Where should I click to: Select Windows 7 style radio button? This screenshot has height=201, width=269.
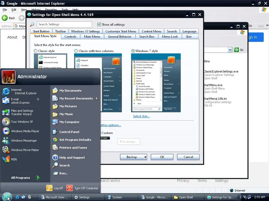click(133, 51)
